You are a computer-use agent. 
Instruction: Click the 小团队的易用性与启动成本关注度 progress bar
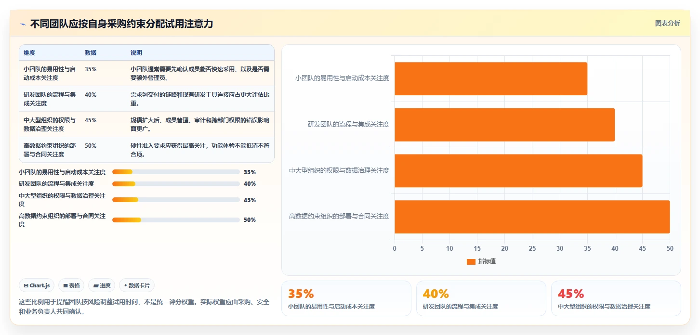176,172
